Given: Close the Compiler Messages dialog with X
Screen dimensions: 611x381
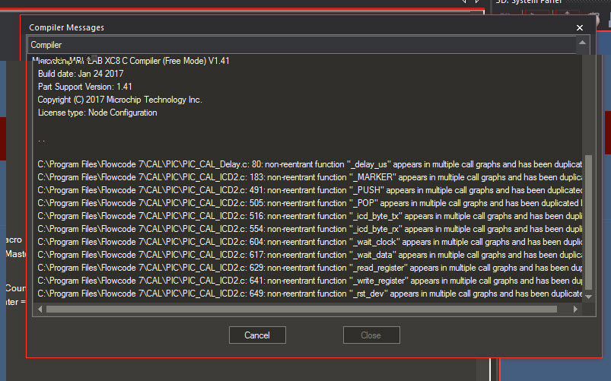Looking at the screenshot, I should point(580,27).
